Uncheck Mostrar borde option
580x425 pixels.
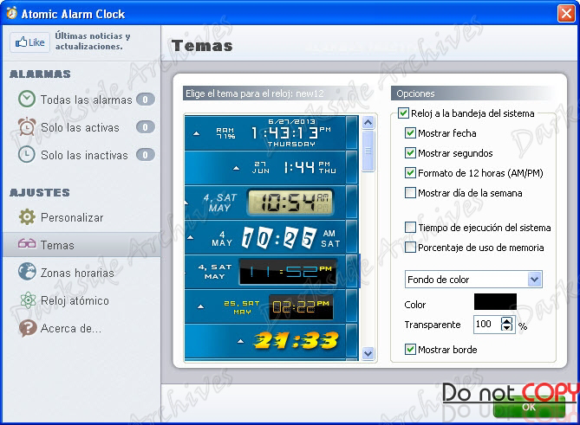[410, 350]
